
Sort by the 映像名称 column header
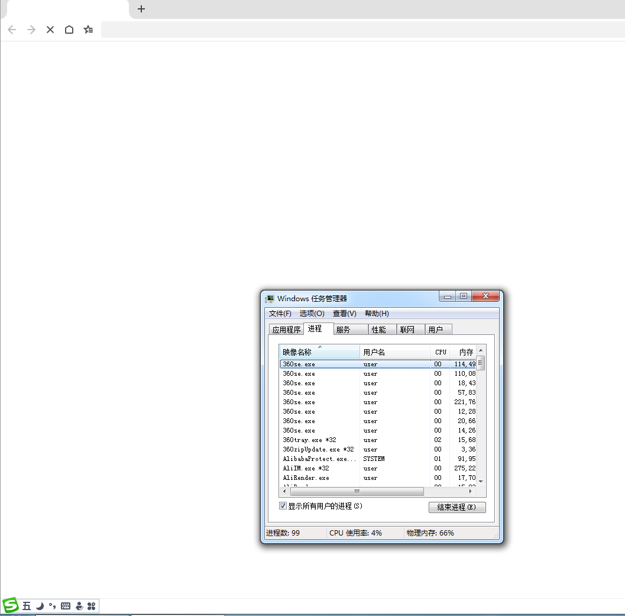pos(320,352)
